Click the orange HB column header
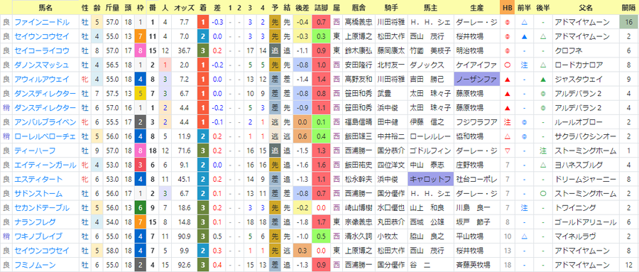 click(x=508, y=8)
